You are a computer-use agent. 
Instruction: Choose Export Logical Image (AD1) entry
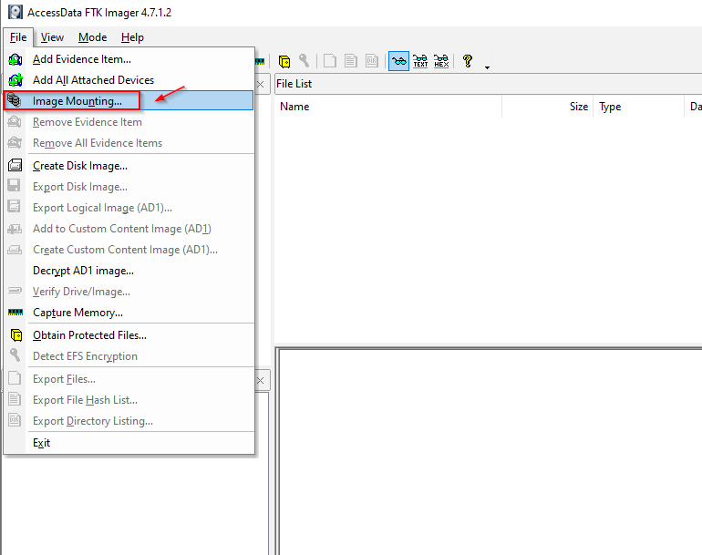tap(129, 208)
